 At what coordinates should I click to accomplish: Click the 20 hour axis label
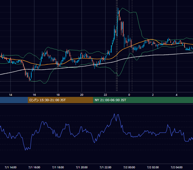tap(82, 95)
